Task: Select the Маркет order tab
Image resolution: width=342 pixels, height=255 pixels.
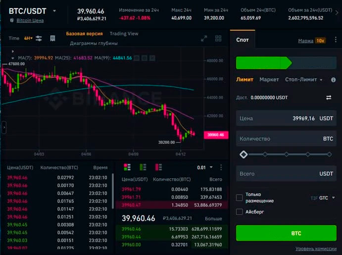Action: (269, 79)
